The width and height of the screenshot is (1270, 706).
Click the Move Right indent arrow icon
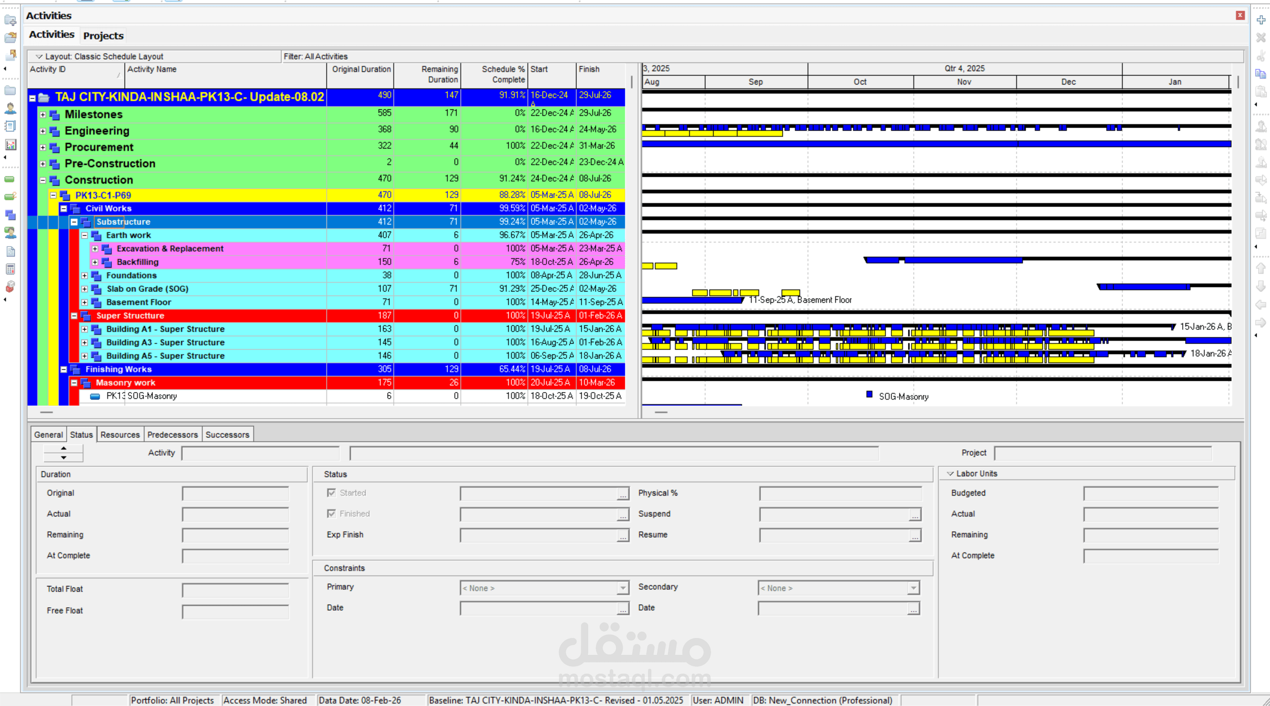(1261, 322)
